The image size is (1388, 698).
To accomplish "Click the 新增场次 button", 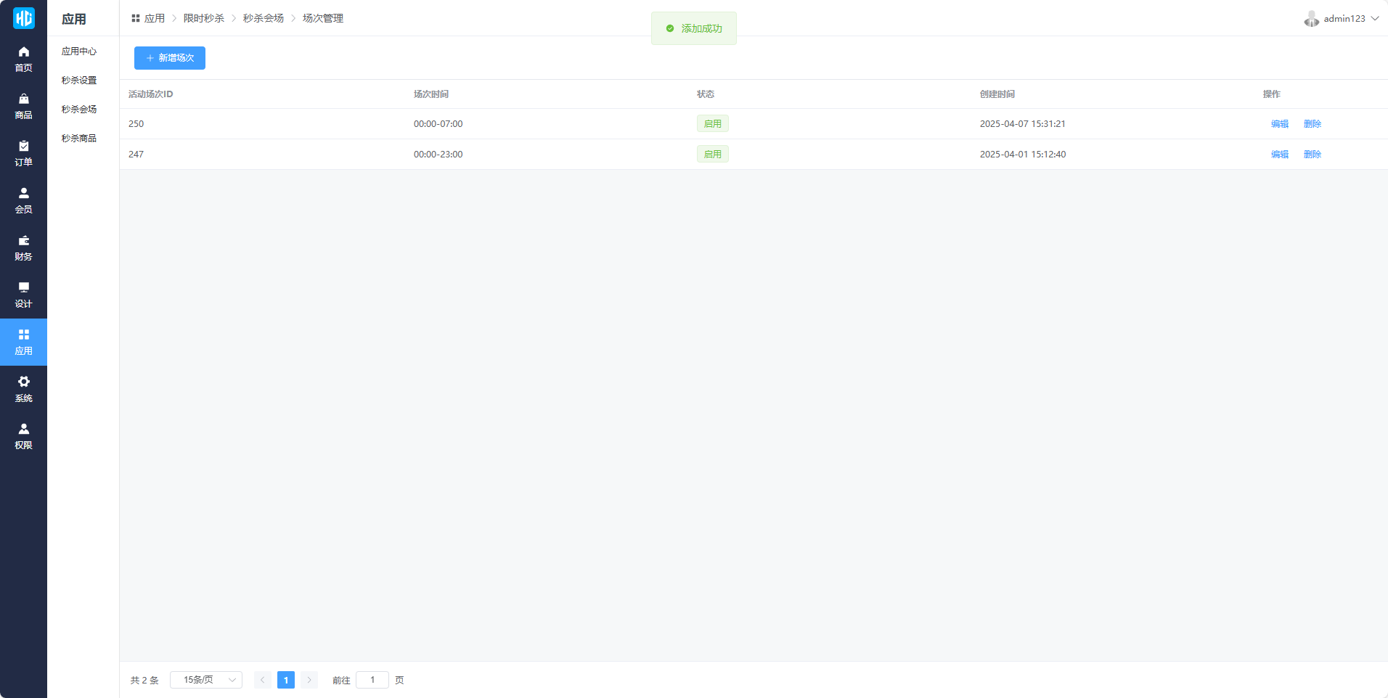I will 170,58.
